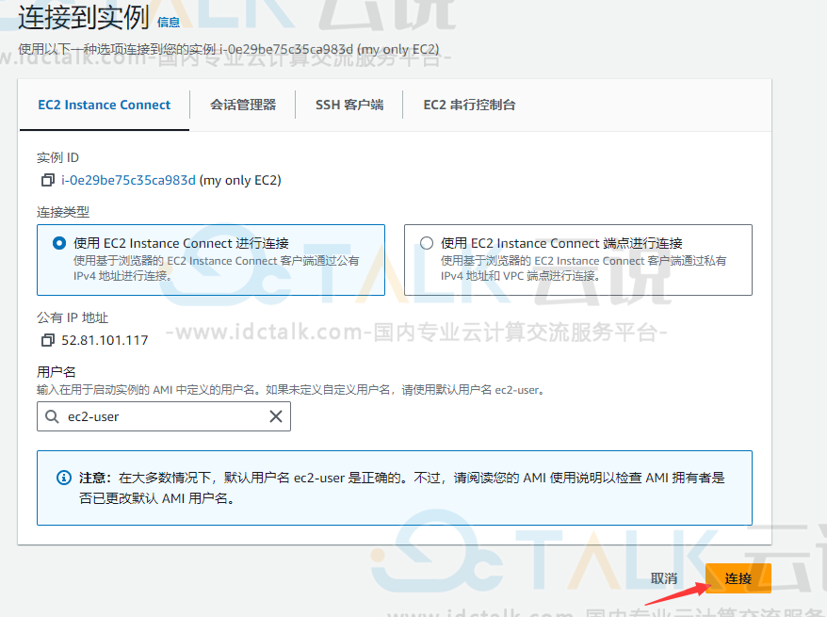Open the 会话管理器 tab
This screenshot has height=617, width=827.
click(243, 105)
